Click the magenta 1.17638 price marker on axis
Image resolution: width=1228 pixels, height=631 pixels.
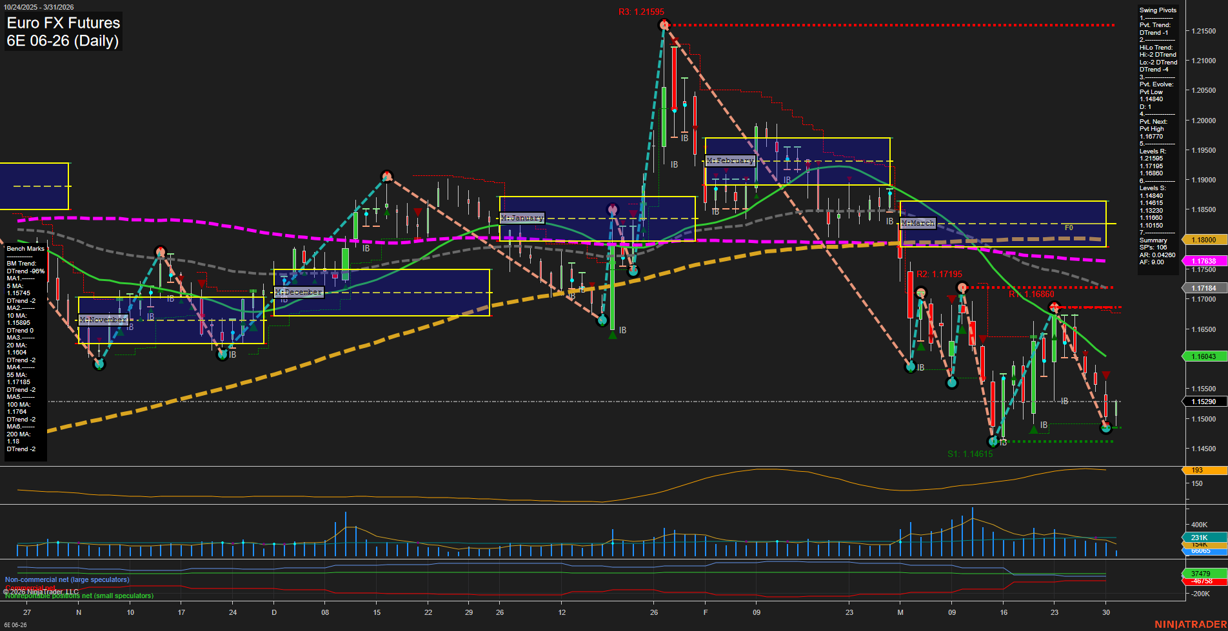[x=1203, y=261]
